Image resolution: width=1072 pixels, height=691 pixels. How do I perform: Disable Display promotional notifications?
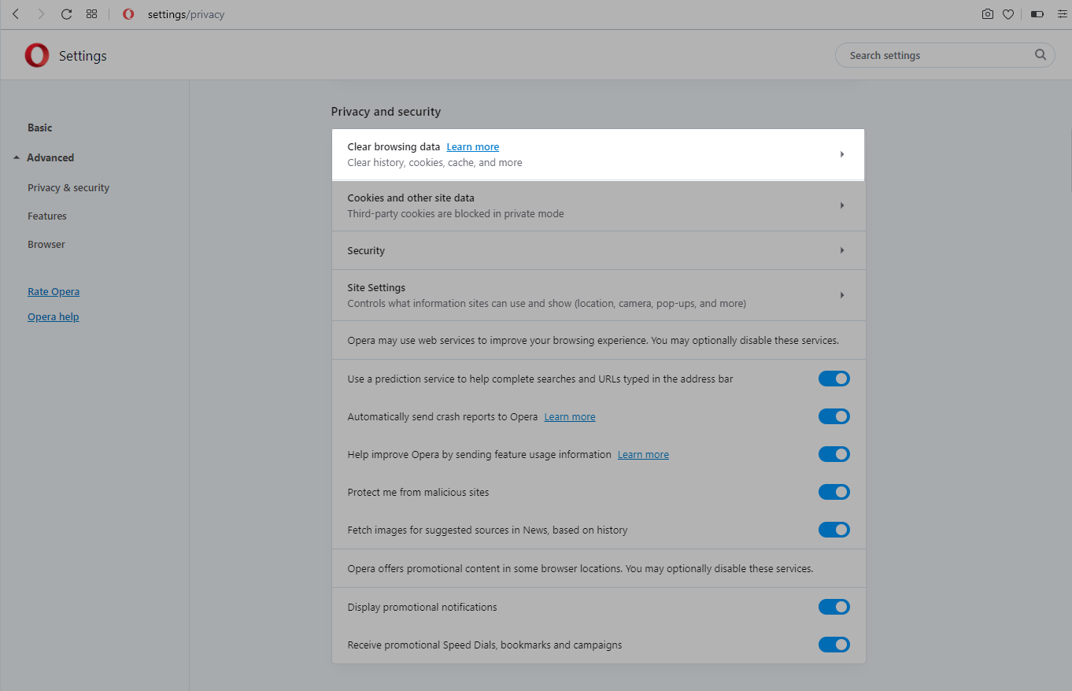(834, 607)
